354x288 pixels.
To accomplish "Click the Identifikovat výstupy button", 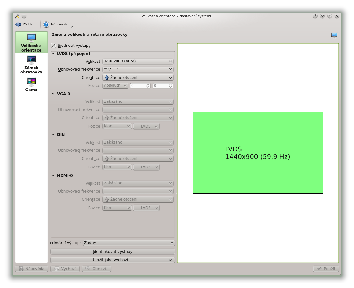I will 112,252.
